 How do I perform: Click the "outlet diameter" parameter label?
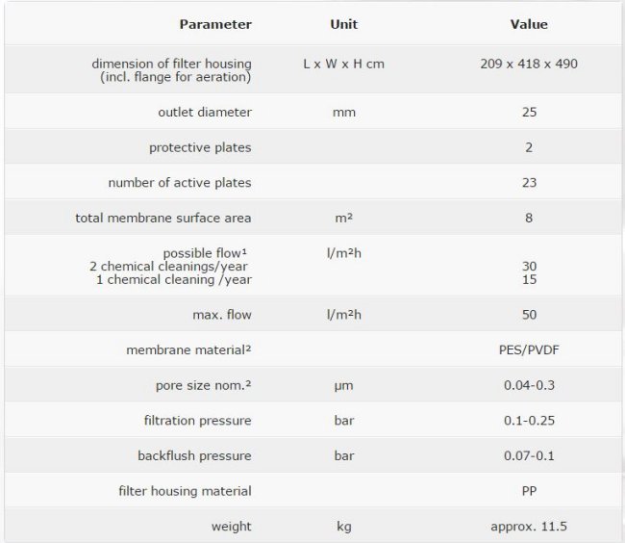[x=204, y=113]
